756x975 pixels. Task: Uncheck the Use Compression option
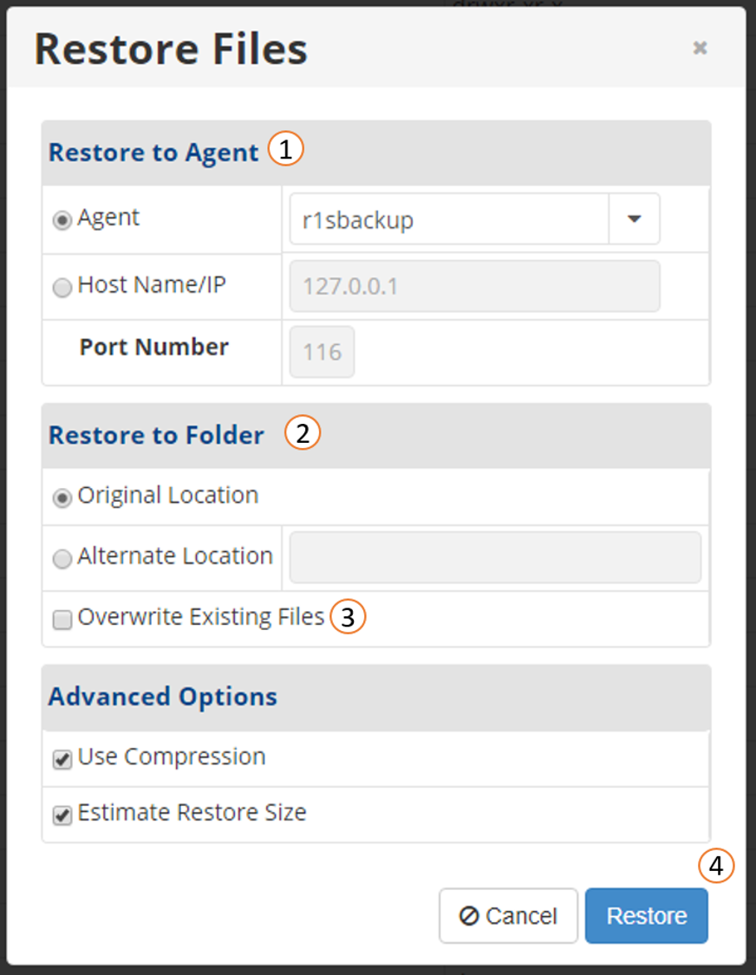pos(62,759)
